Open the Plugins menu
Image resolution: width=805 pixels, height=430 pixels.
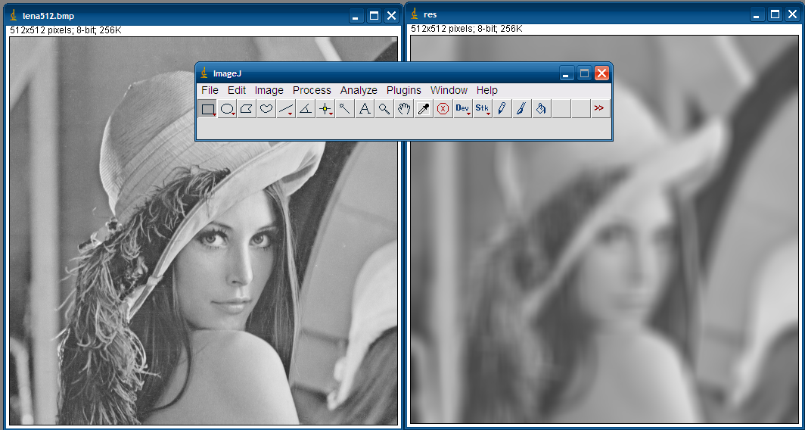coord(403,90)
